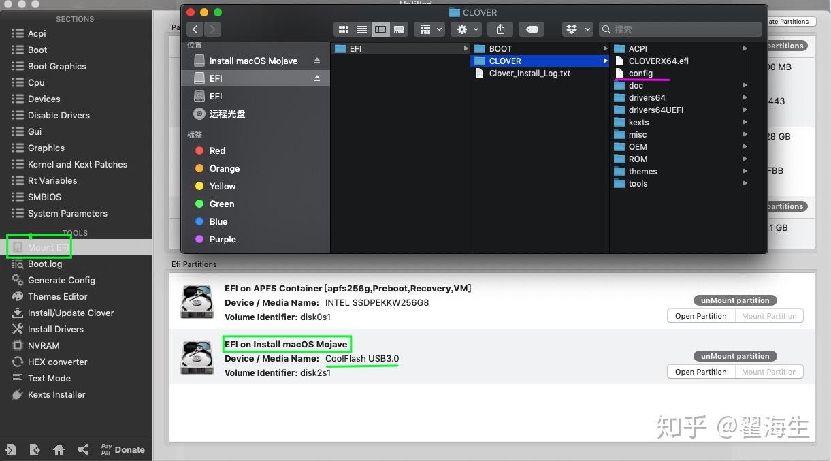Image resolution: width=831 pixels, height=461 pixels.
Task: Open Partition for CoolFlash USB3.0 EFI
Action: pos(700,372)
